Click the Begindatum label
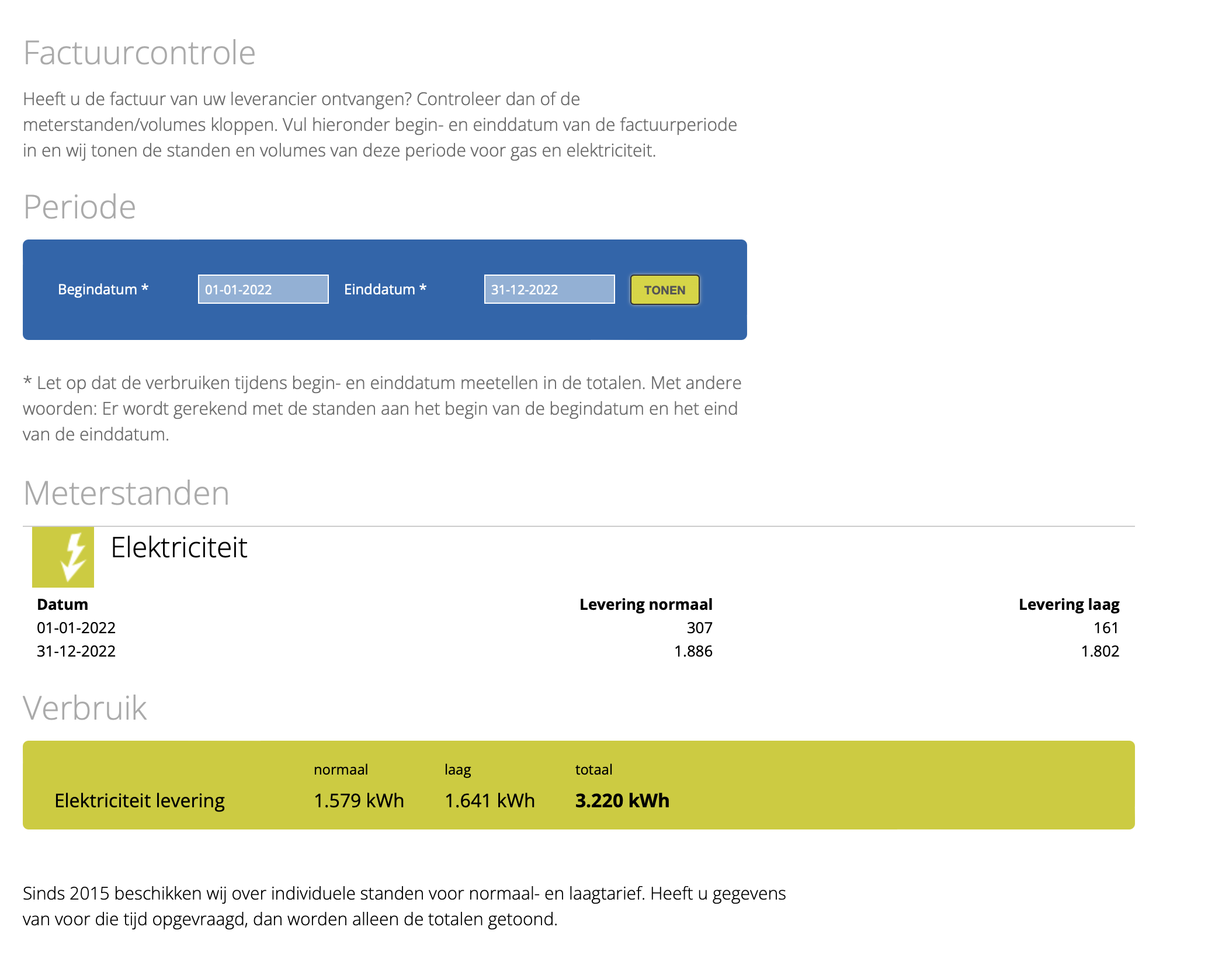Image resolution: width=1208 pixels, height=972 pixels. (x=103, y=289)
